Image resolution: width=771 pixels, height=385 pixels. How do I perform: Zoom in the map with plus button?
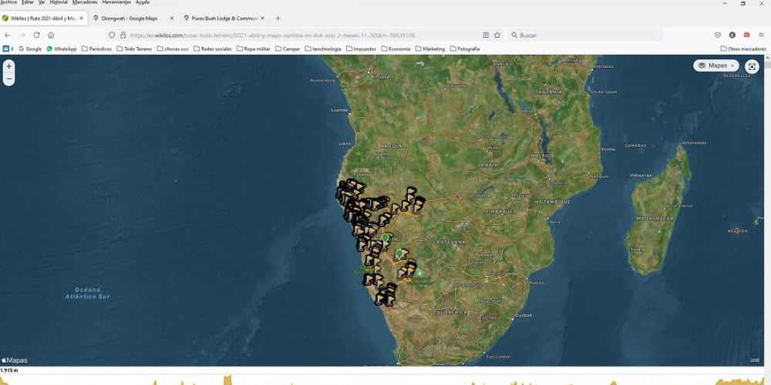[x=8, y=66]
